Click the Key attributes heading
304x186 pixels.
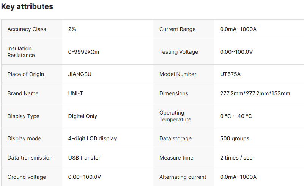27,6
